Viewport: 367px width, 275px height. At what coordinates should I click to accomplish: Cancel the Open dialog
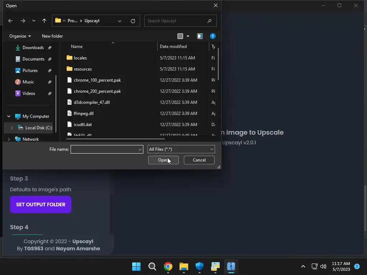pyautogui.click(x=199, y=160)
